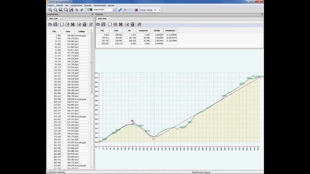Click the zoom out magnifier icon
310x174 pixels.
coord(56,10)
